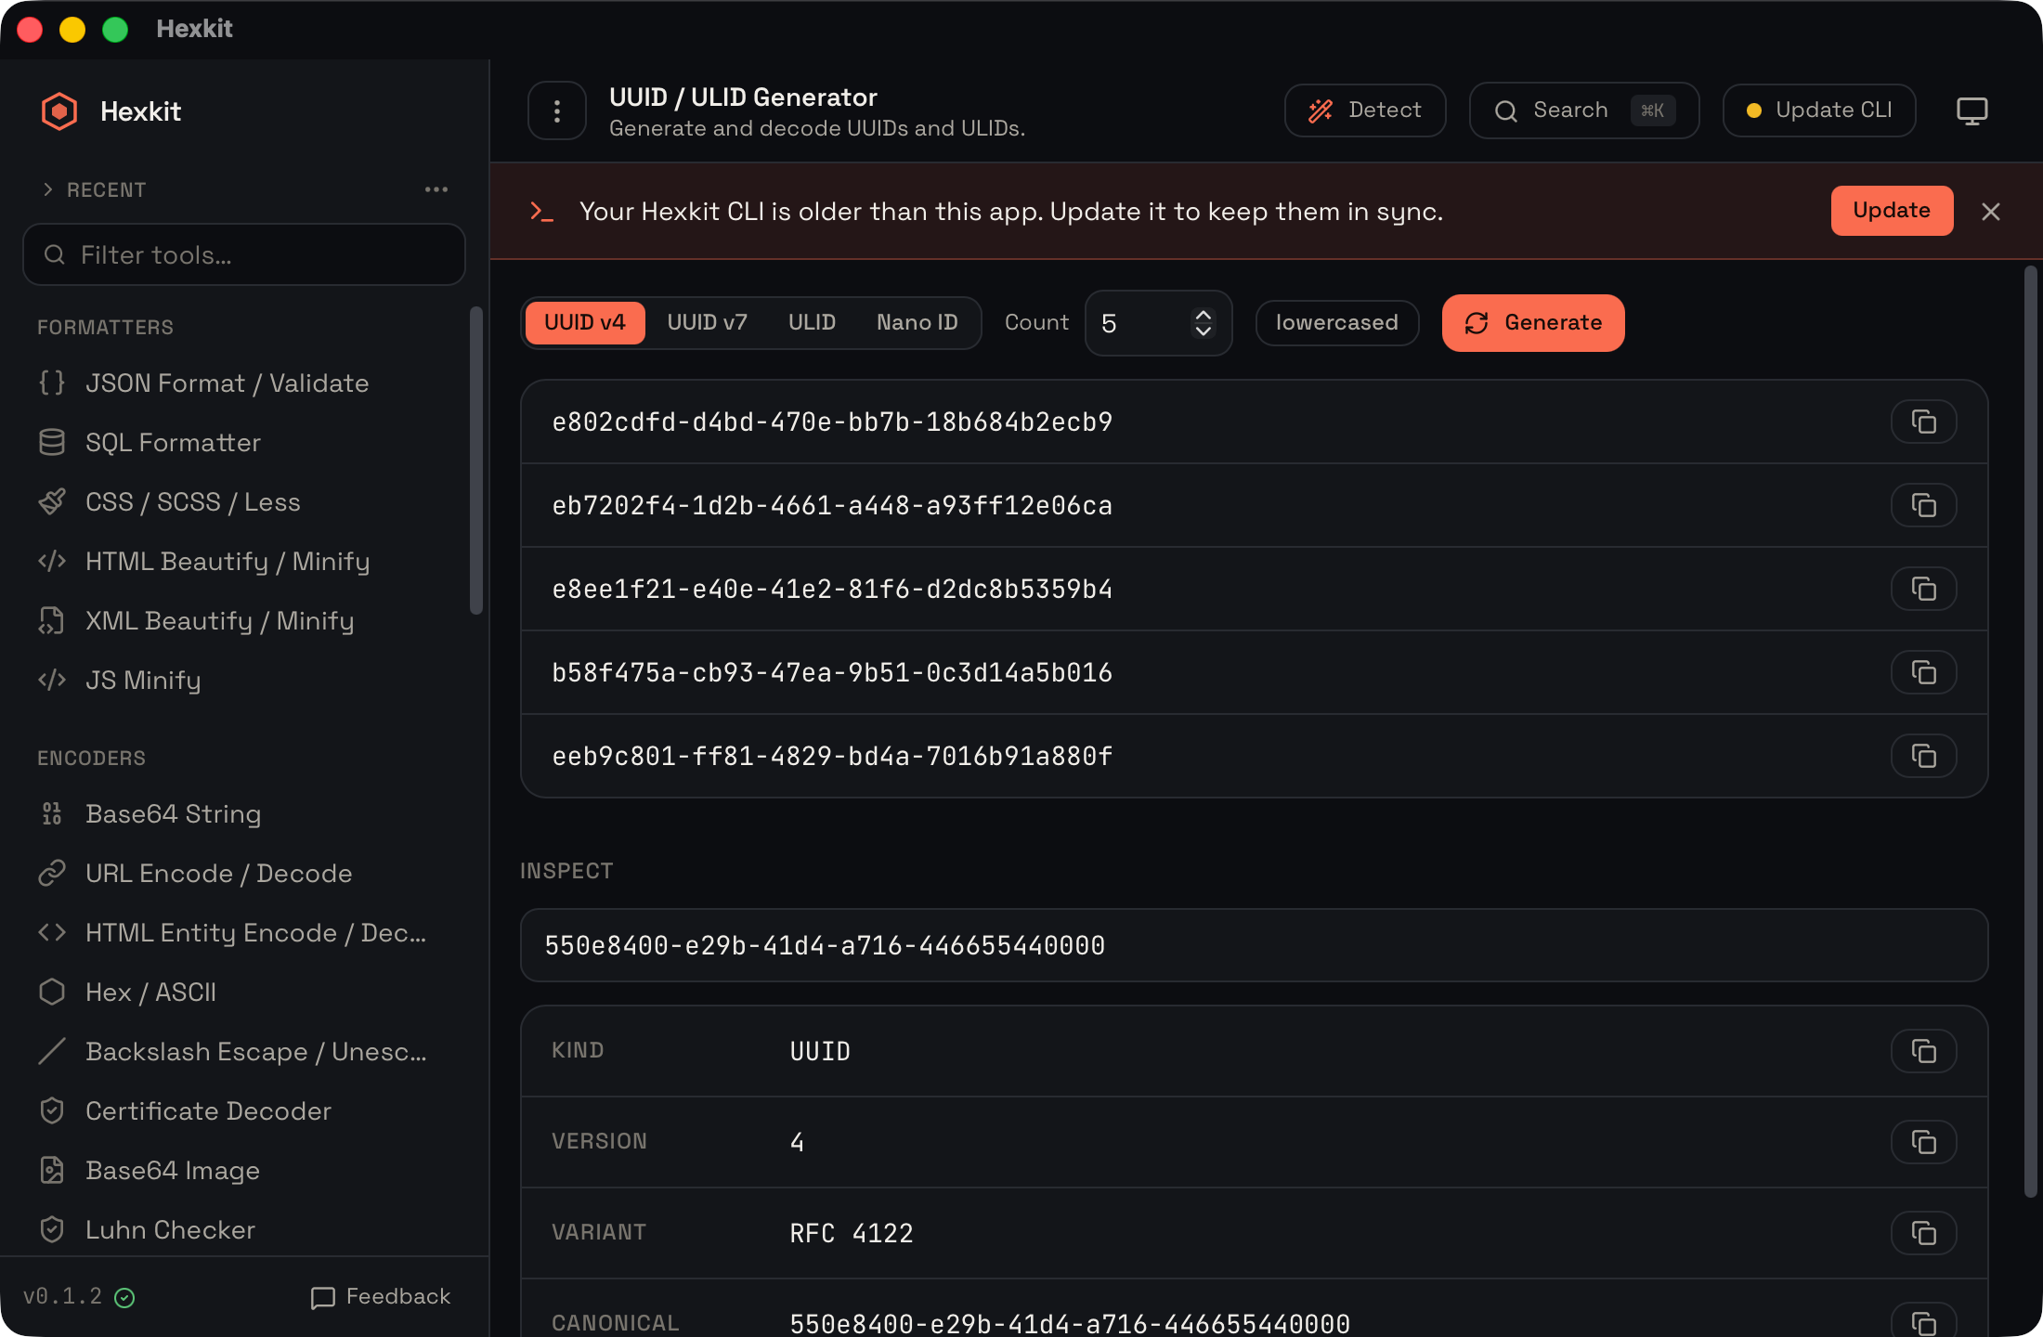The image size is (2043, 1337).
Task: Click the main content vertical scrollbar
Action: [x=2030, y=732]
